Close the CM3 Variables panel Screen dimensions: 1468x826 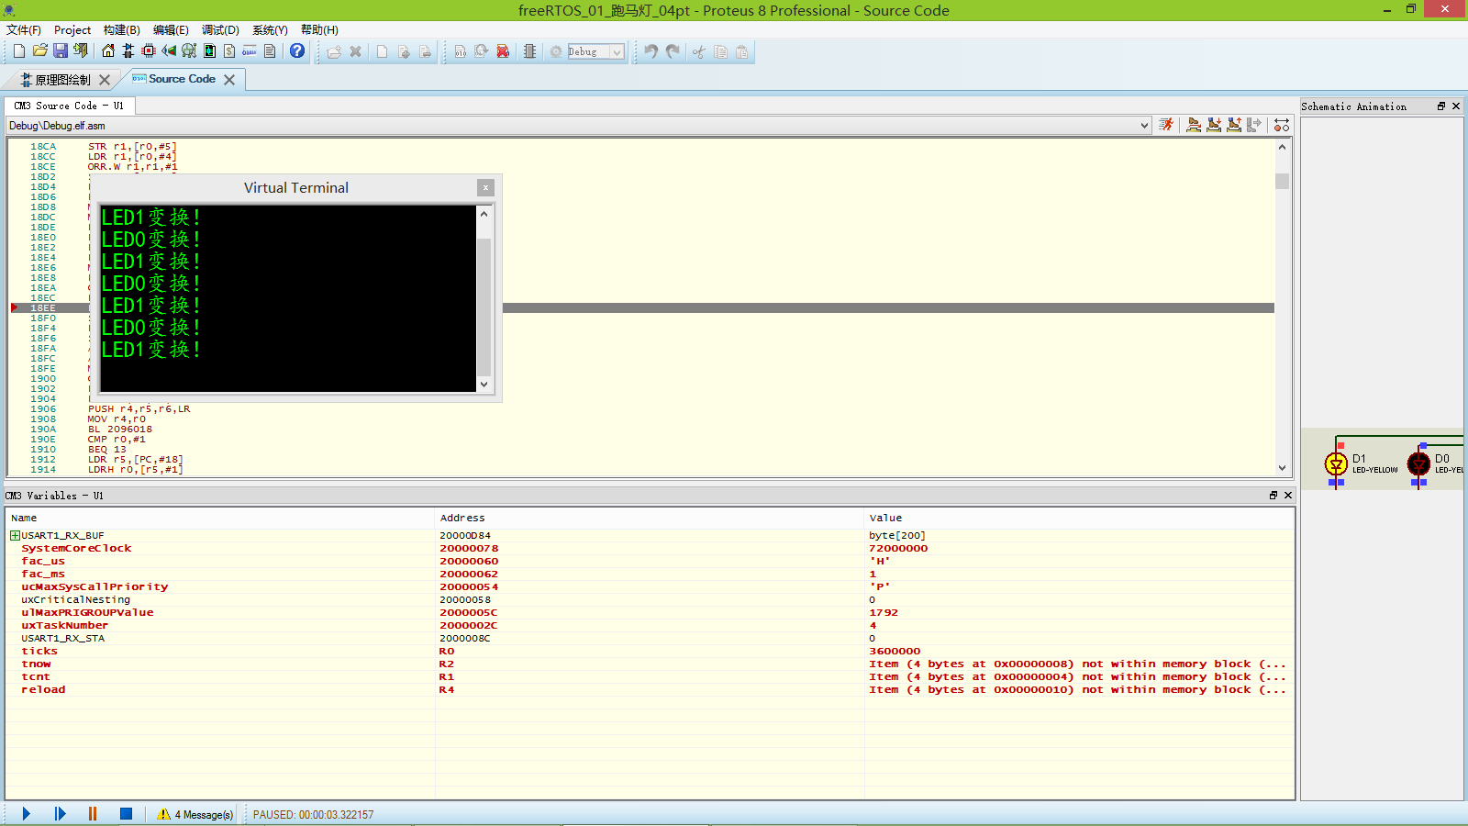1288,496
